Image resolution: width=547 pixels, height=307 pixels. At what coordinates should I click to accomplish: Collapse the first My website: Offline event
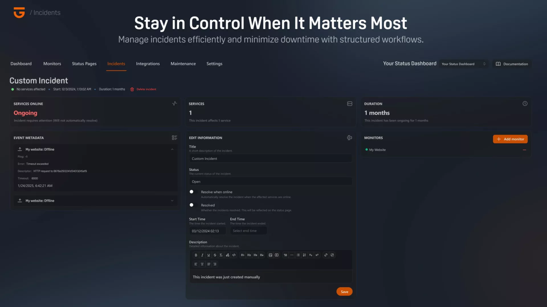click(172, 149)
